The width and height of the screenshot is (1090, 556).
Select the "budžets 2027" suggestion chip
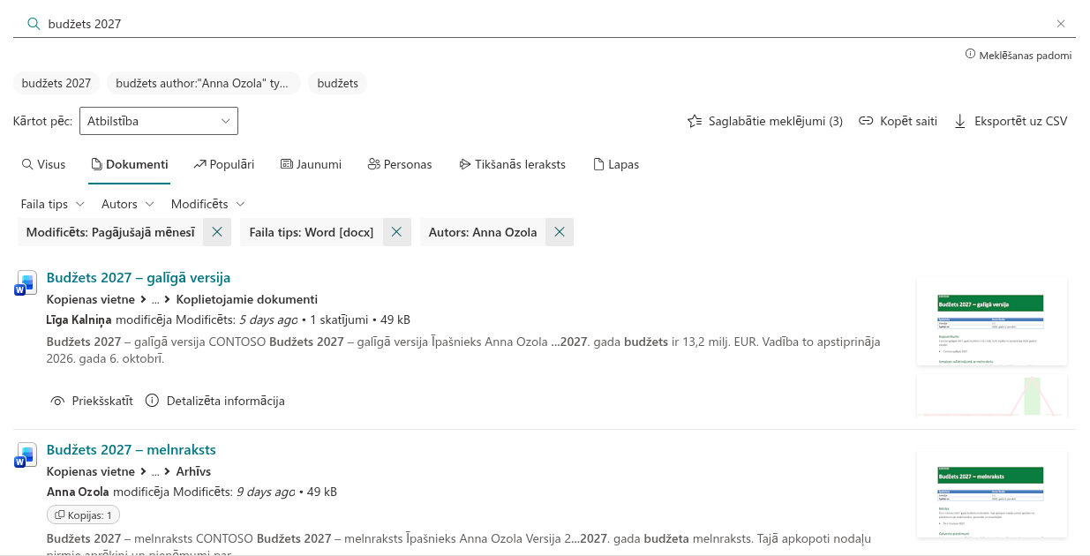[56, 83]
